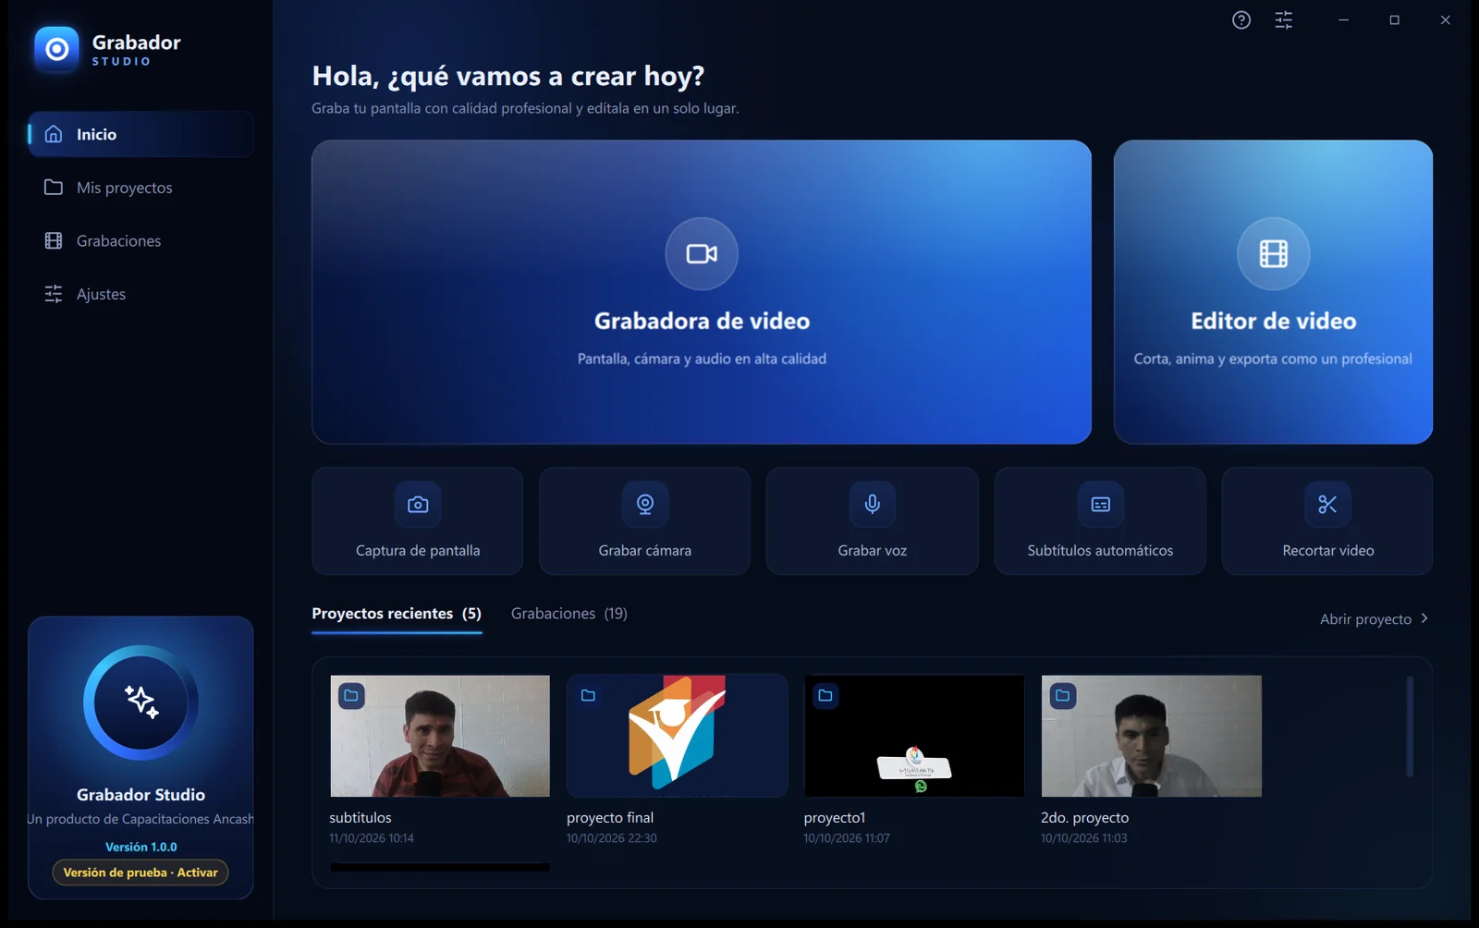
Task: Click the Versión 1.0.0 text
Action: tap(141, 847)
